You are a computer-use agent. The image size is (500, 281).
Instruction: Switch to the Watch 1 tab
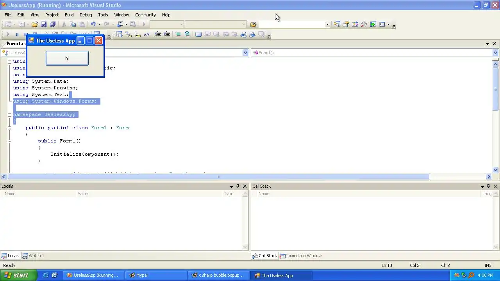33,256
